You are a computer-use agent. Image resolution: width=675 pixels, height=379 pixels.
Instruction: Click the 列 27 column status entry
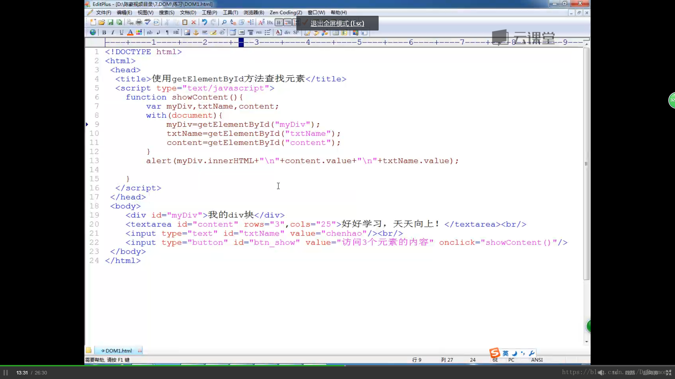pyautogui.click(x=447, y=360)
